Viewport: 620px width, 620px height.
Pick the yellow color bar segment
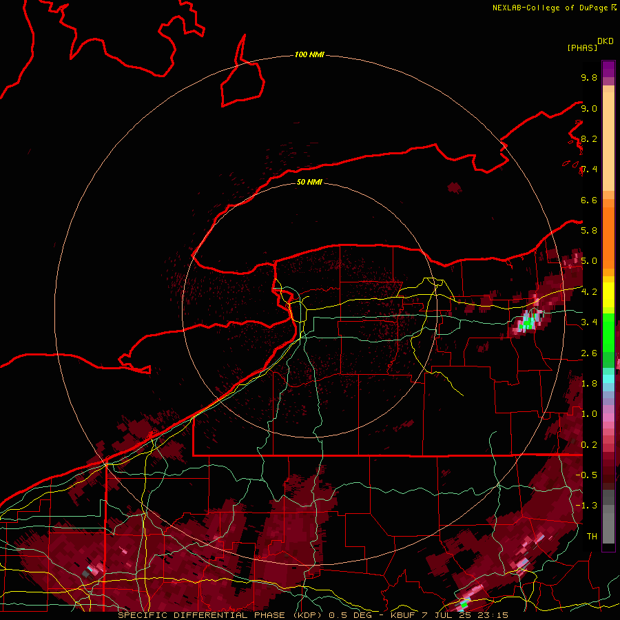pos(608,295)
